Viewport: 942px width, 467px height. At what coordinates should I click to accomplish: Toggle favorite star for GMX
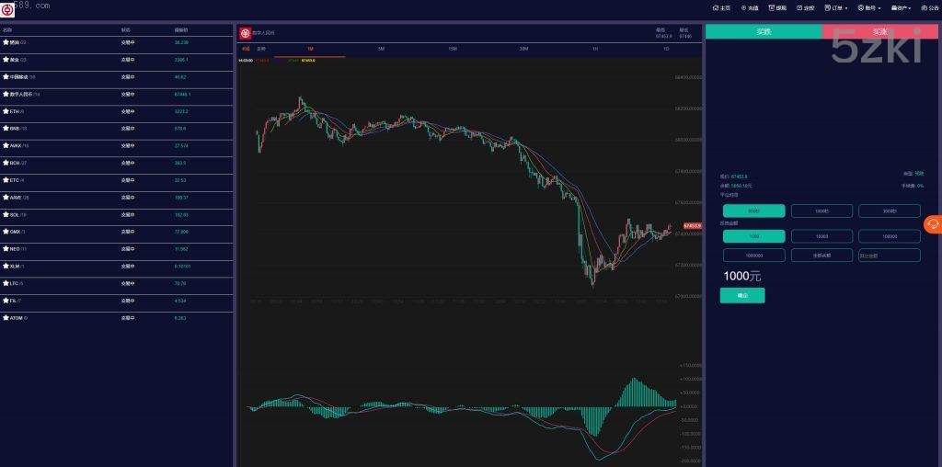6,231
